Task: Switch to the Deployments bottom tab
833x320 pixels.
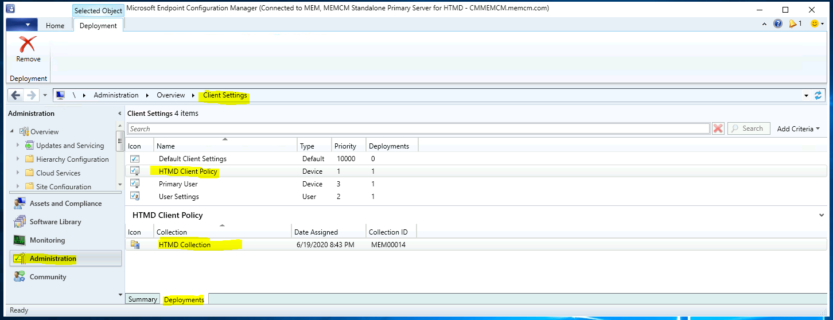Action: click(x=184, y=299)
